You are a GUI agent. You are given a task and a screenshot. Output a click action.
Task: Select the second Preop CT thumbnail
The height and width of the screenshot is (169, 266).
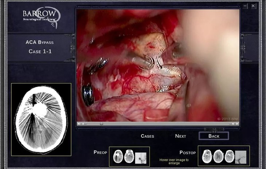coord(129,157)
